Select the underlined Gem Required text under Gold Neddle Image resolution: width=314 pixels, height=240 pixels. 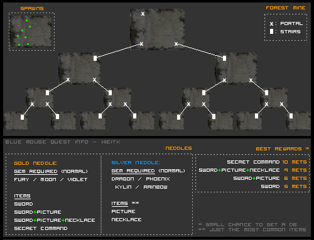tap(36, 172)
